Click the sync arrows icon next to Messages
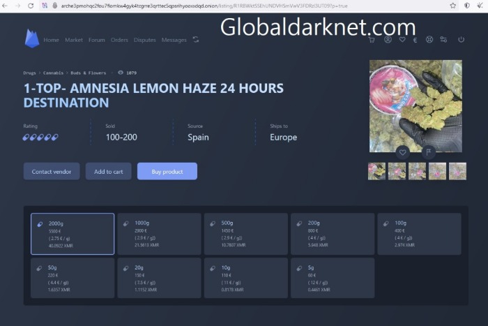This screenshot has width=488, height=326. pyautogui.click(x=196, y=40)
